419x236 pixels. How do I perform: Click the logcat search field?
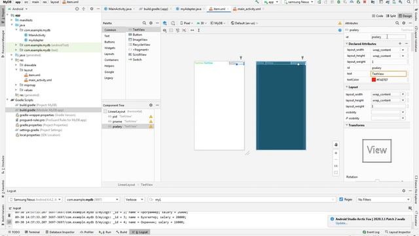[242, 199]
